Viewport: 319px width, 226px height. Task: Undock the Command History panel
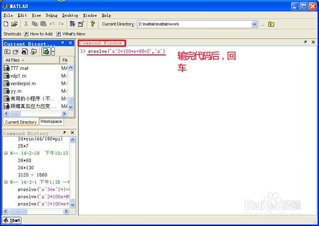click(x=64, y=133)
